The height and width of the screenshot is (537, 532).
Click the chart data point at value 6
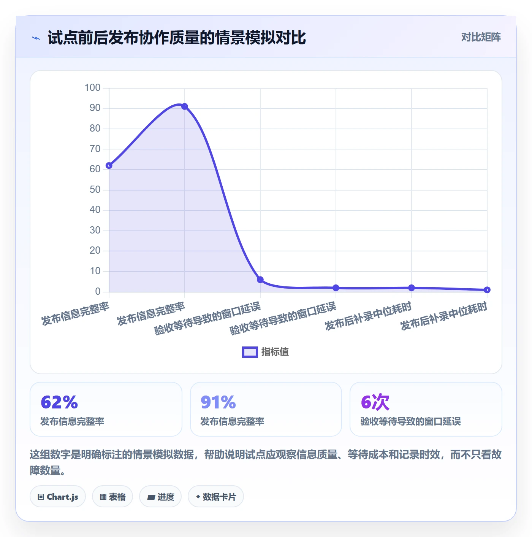(x=260, y=280)
